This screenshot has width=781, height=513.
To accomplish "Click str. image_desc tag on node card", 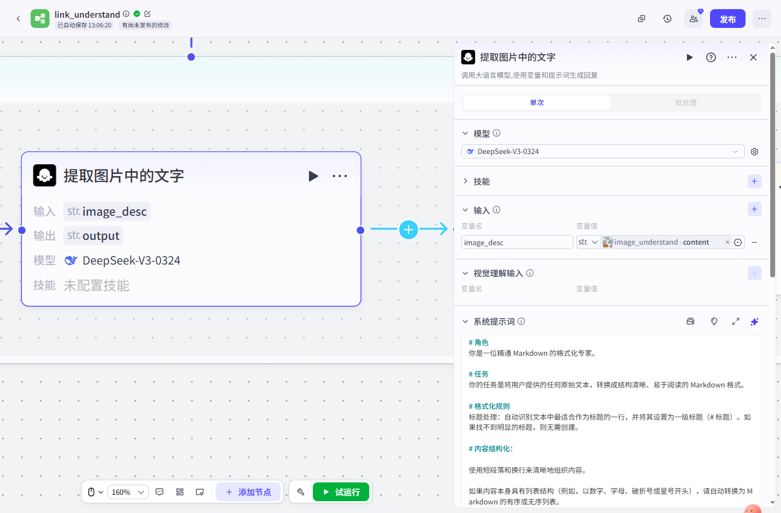I will [107, 211].
